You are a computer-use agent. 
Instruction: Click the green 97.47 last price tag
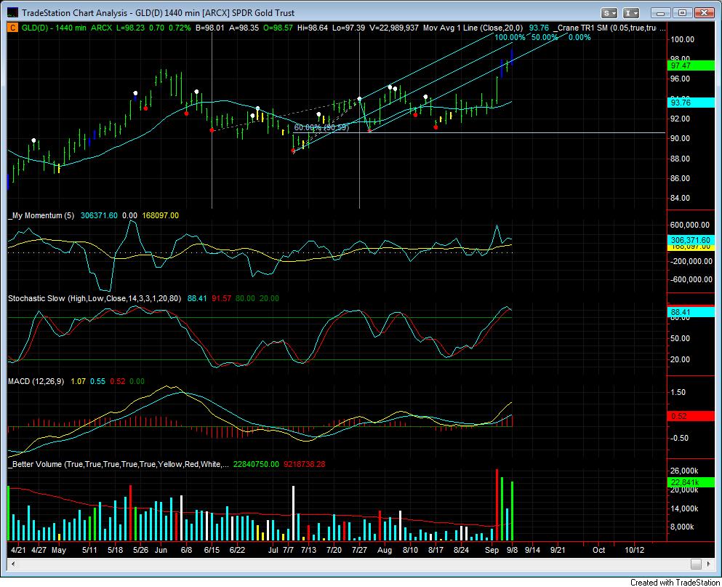[x=690, y=65]
